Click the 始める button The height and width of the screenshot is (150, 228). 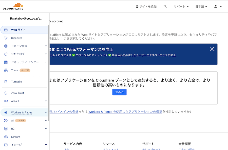[119, 92]
